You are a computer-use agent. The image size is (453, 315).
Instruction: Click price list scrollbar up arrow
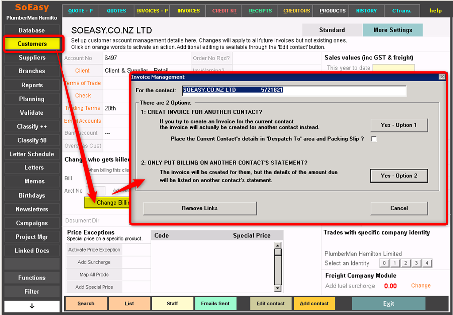coord(278,245)
